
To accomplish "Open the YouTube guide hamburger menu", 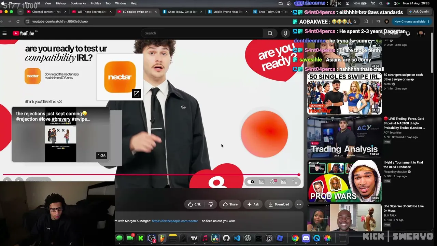I will (4, 33).
